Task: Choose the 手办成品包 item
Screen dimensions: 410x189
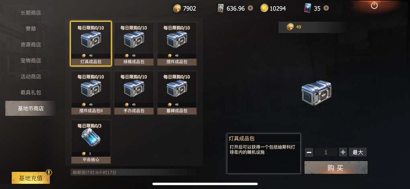Action: pyautogui.click(x=134, y=93)
